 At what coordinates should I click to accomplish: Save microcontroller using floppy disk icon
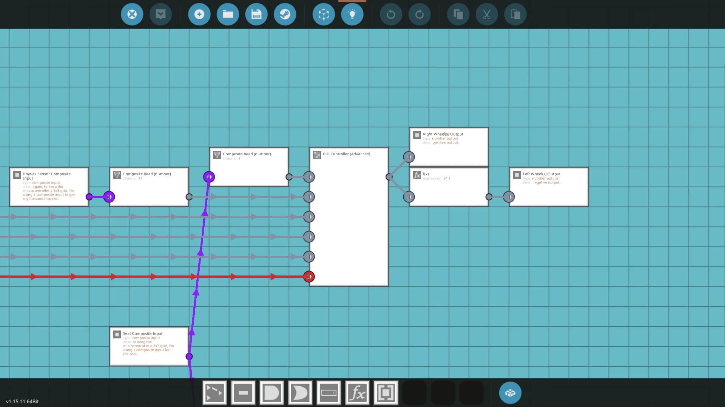click(256, 14)
